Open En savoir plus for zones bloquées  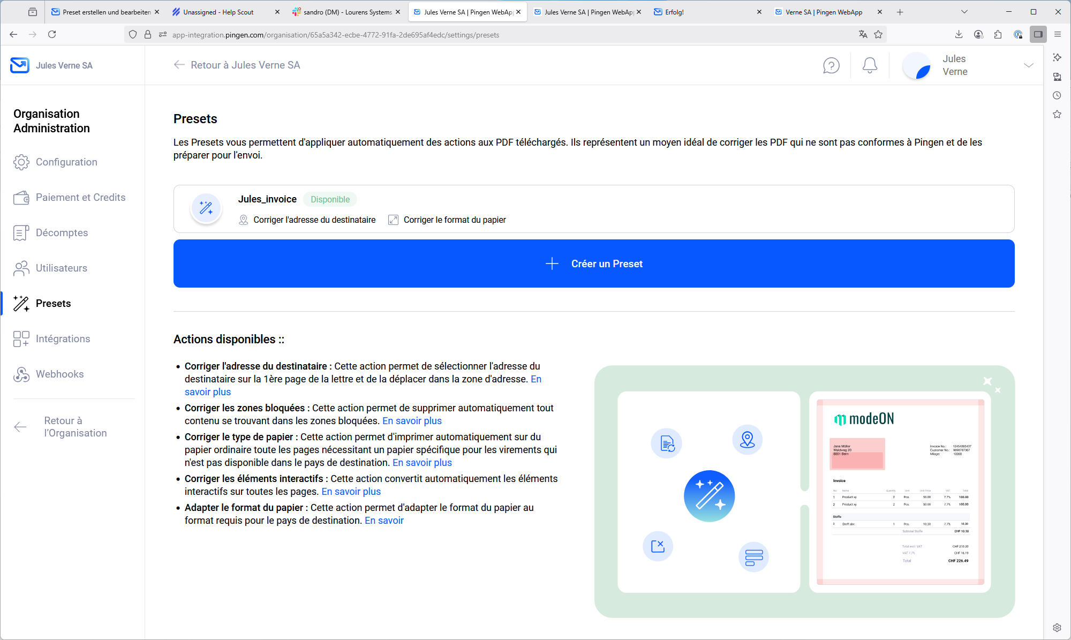click(x=412, y=421)
